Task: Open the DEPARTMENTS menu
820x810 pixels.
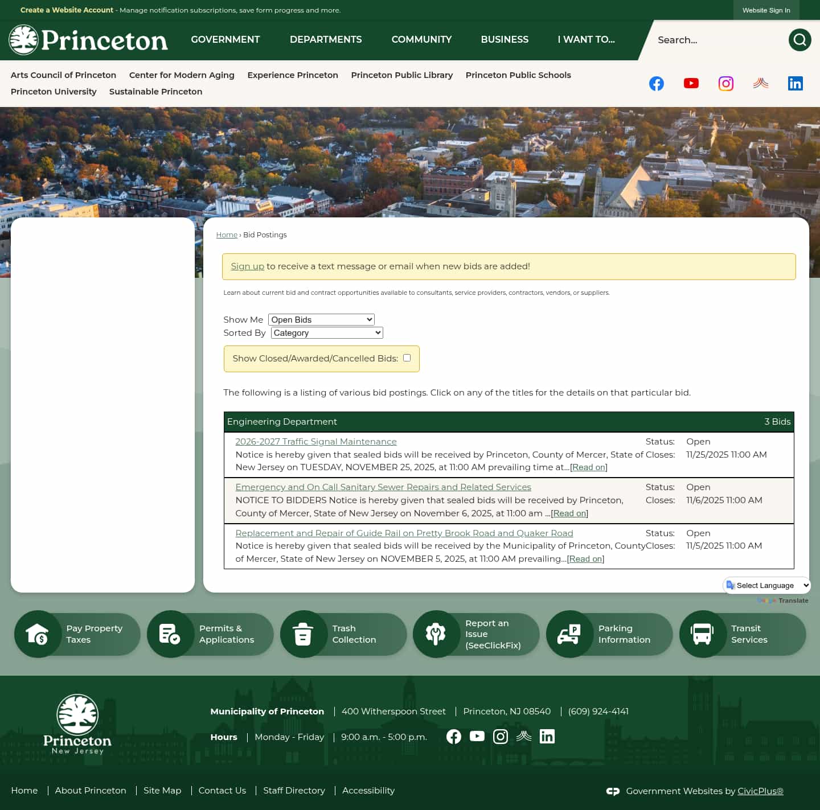Action: point(326,40)
